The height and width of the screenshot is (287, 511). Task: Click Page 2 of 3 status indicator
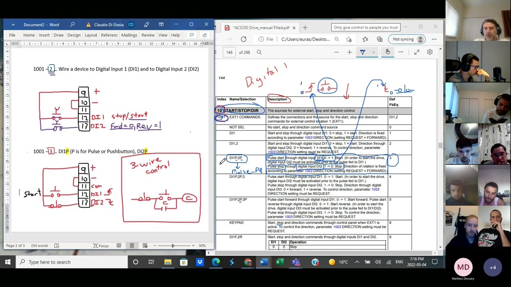pos(15,246)
